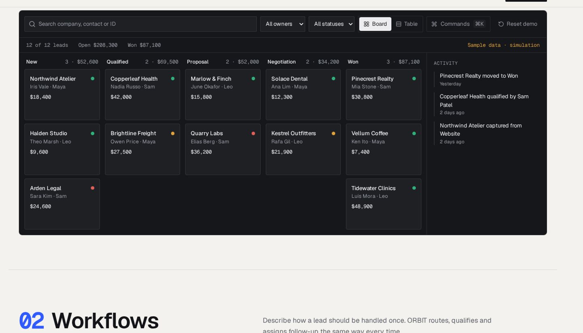Click the green dot on Copperleaf Health

173,79
